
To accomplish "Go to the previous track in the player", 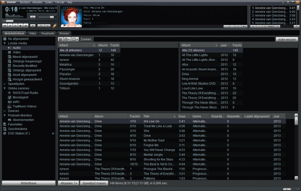I will click(5, 25).
